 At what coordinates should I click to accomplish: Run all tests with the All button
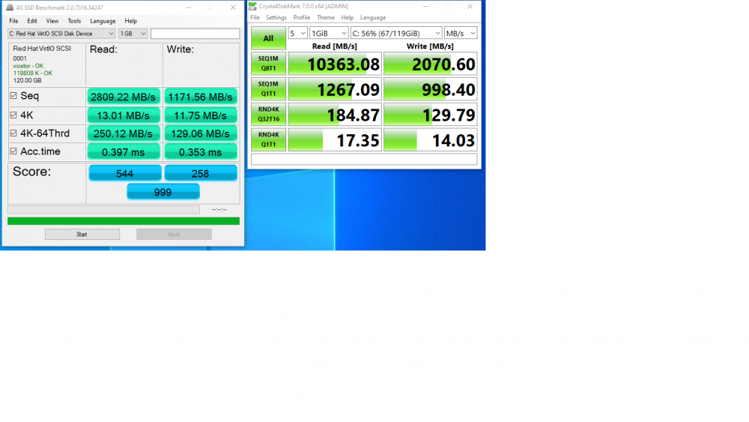268,38
